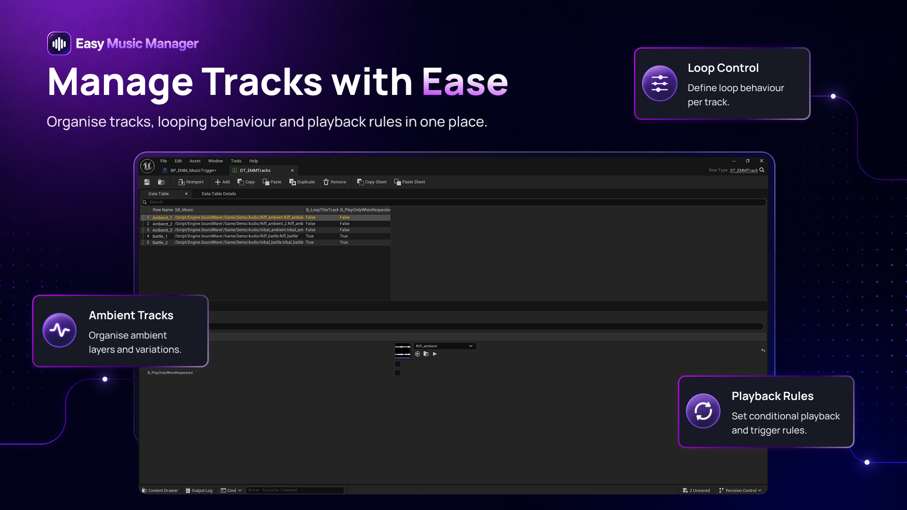This screenshot has width=907, height=510.
Task: Open the ST_EMMTrack row type link
Action: 744,170
